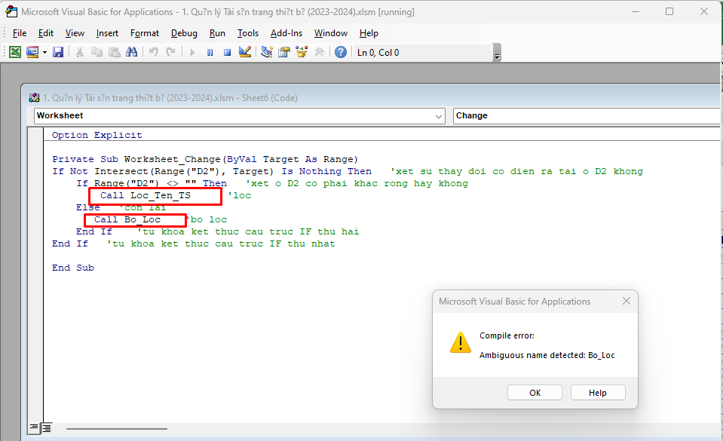Click the Cut scissors icon

click(x=79, y=52)
